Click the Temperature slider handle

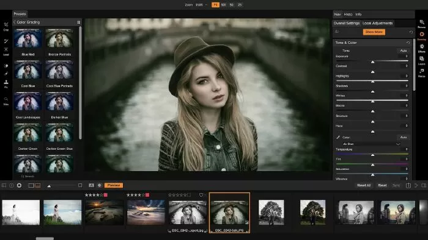[372, 155]
